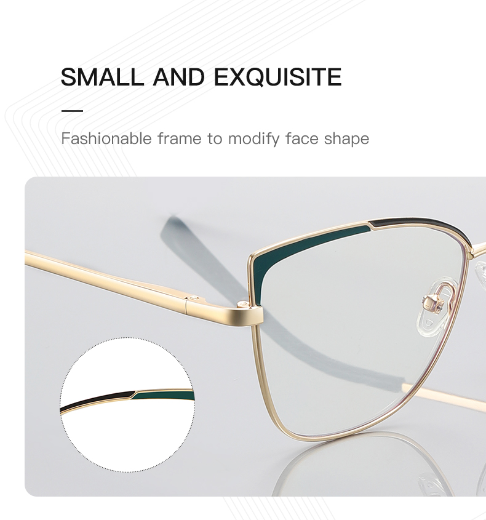Click the word EXQUISITE in the title

[278, 77]
